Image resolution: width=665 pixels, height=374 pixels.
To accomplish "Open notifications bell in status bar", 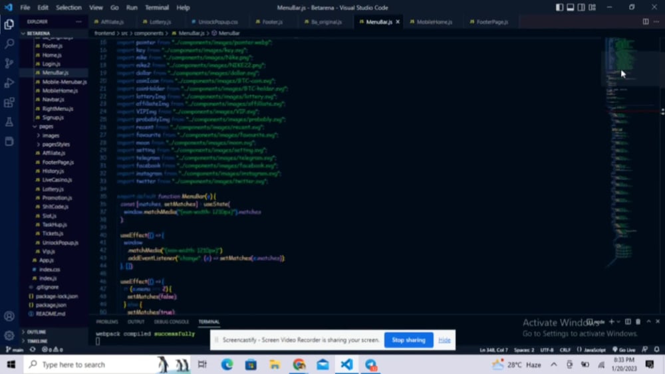I will coord(656,350).
